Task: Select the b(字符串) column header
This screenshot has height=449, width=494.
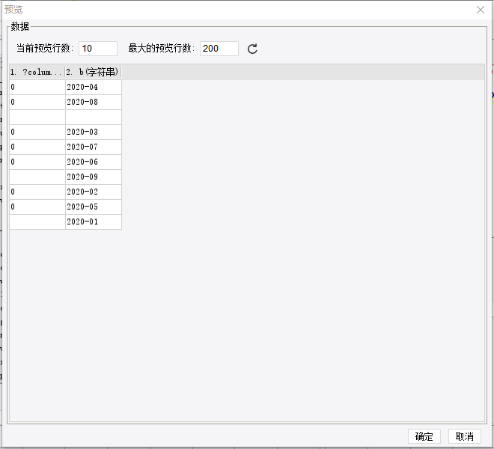Action: tap(94, 72)
